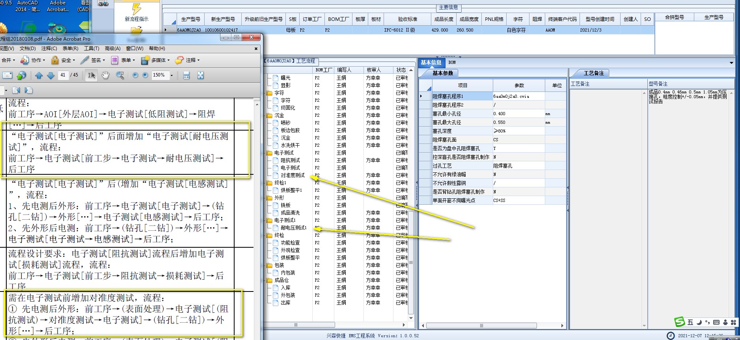Click AutoCAD 2014 desktop shortcut

point(28,6)
